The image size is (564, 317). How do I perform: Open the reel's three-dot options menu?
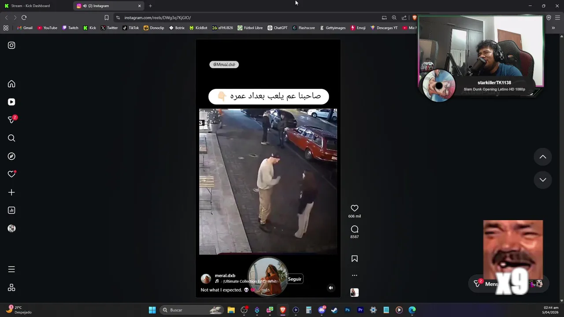pos(354,275)
